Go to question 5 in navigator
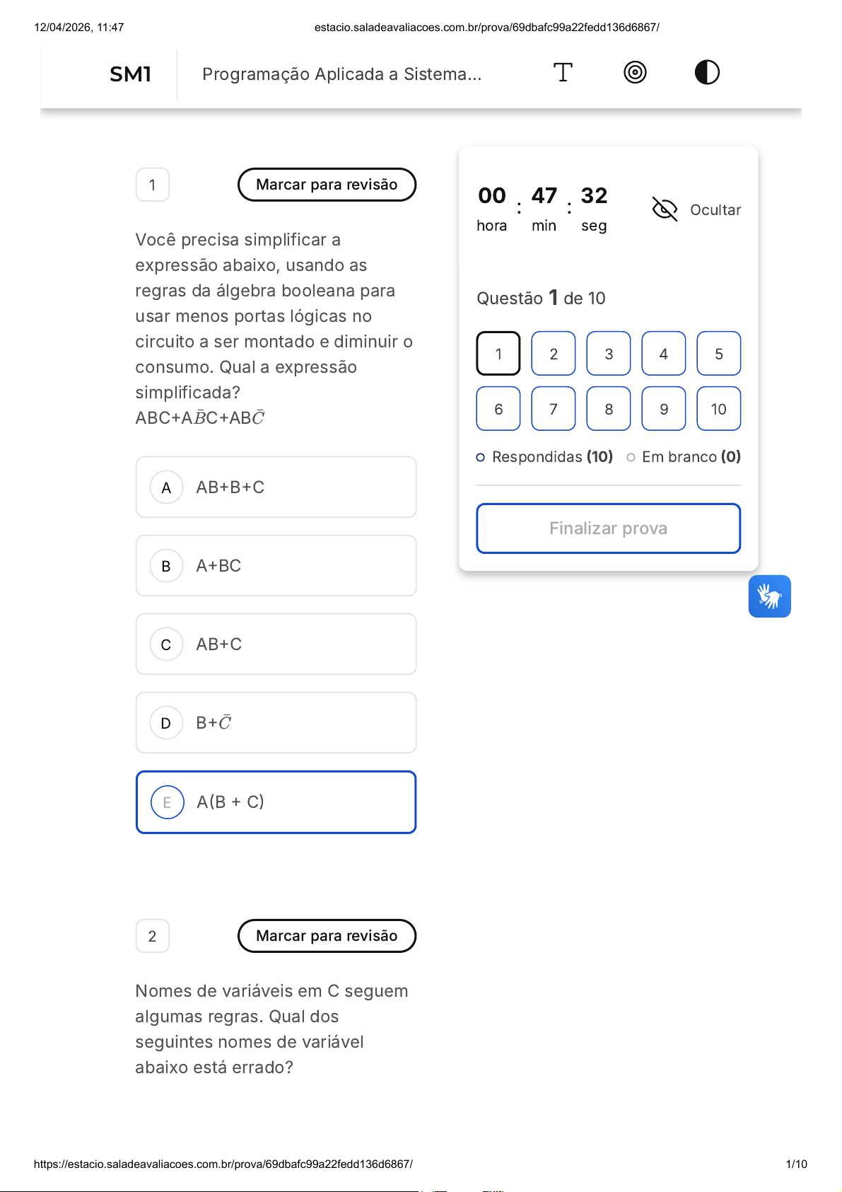The image size is (842, 1192). 718,354
